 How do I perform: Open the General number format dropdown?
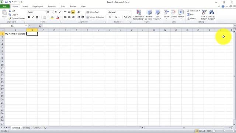[130, 12]
